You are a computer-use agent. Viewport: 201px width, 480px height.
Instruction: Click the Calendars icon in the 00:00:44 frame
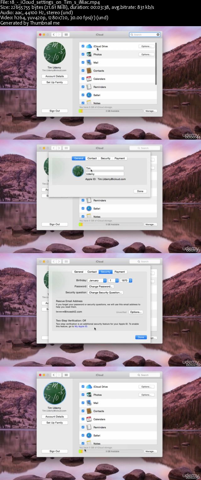tap(89, 79)
